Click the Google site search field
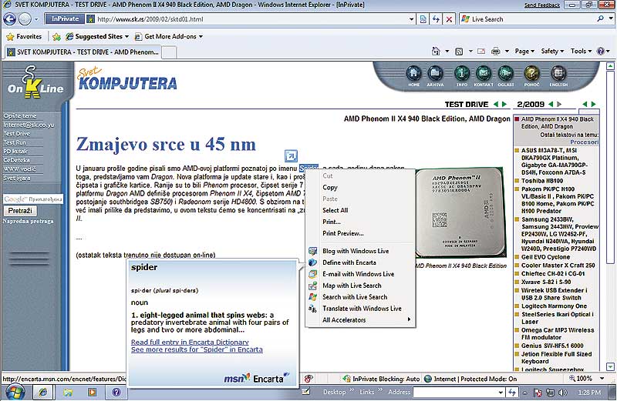The image size is (617, 401). click(x=33, y=199)
